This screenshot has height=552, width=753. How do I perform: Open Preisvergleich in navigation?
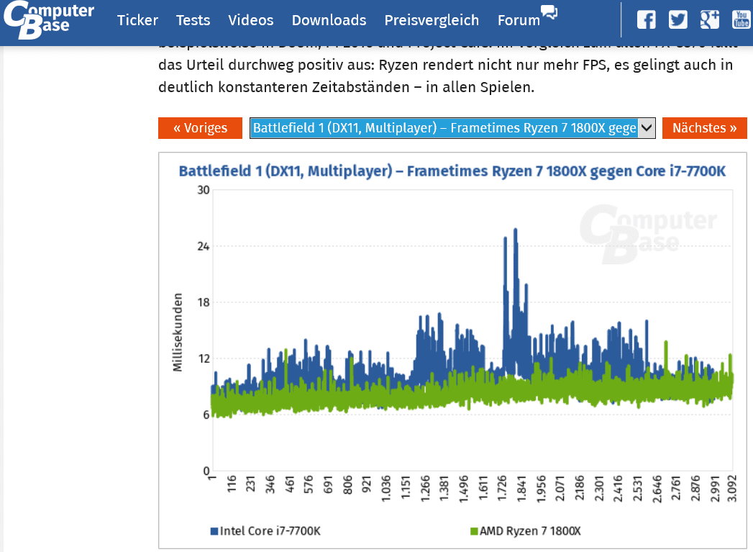tap(432, 20)
